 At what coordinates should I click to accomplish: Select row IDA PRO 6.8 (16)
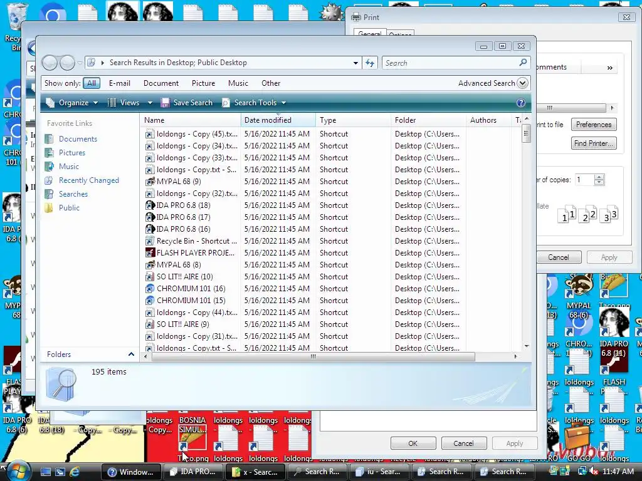coord(332,229)
